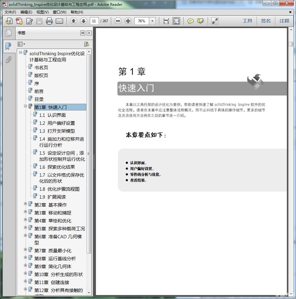Viewport: 296px width, 299px height.
Task: Add a sticky note comment
Action: [x=191, y=21]
